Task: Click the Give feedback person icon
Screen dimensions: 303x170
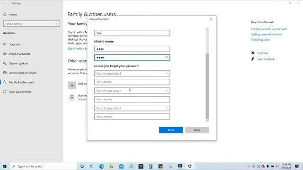Action: [252, 59]
